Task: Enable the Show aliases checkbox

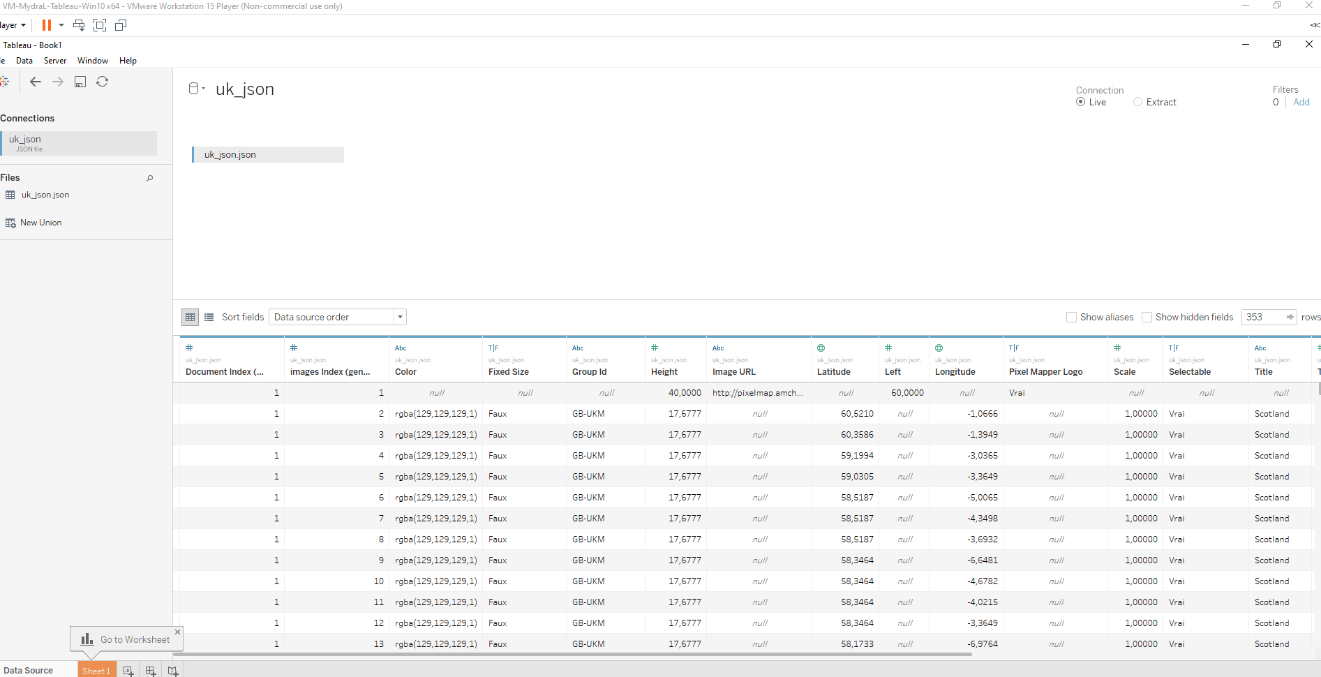Action: point(1071,317)
